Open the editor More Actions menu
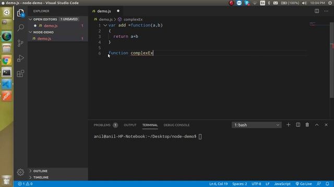This screenshot has width=334, height=187. click(326, 11)
